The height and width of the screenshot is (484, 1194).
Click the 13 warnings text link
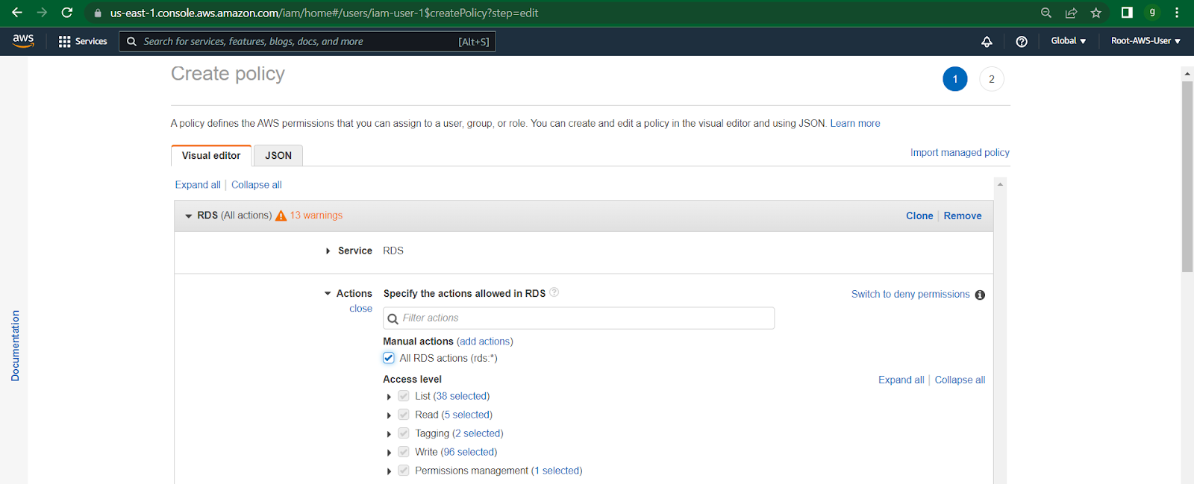(x=316, y=216)
